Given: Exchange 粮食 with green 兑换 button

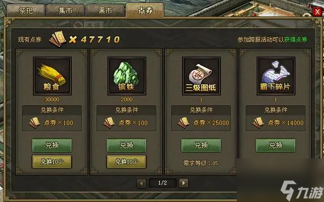Looking at the screenshot, I should click(x=52, y=145).
